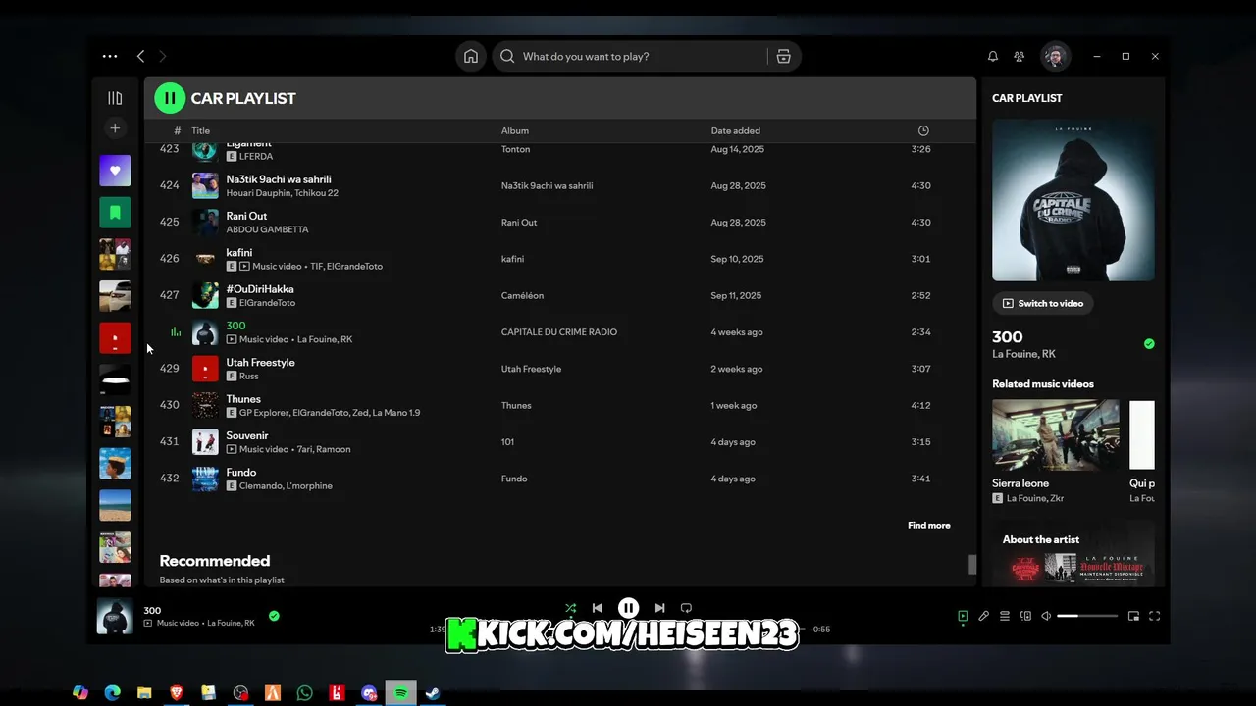
Task: Open Steam in the taskbar
Action: 433,693
